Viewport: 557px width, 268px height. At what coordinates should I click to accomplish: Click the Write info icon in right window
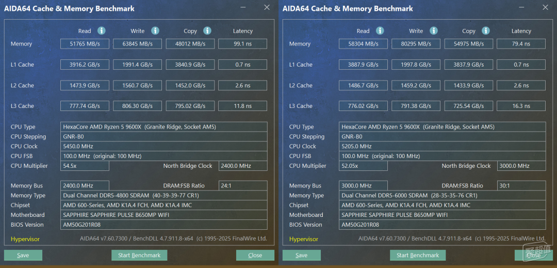click(x=434, y=30)
